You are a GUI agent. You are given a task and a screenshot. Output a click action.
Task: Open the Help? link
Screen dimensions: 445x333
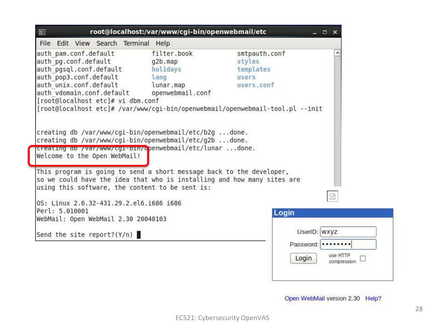coord(373,298)
